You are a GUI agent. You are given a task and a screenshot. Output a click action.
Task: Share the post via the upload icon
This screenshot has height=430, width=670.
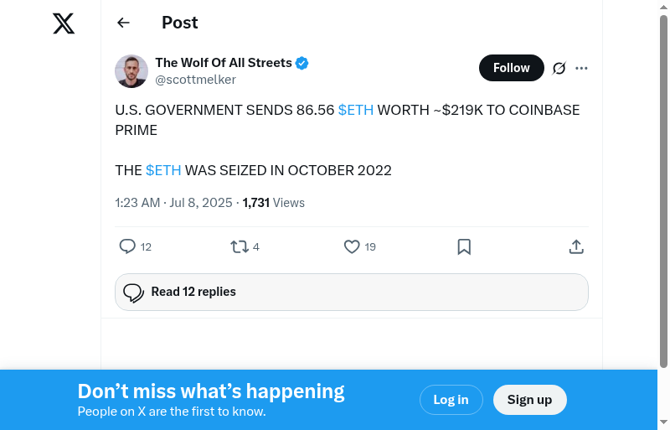click(576, 246)
